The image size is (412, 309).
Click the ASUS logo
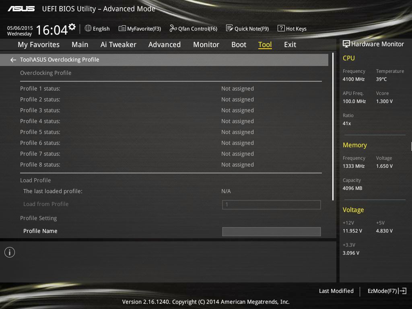pyautogui.click(x=21, y=9)
